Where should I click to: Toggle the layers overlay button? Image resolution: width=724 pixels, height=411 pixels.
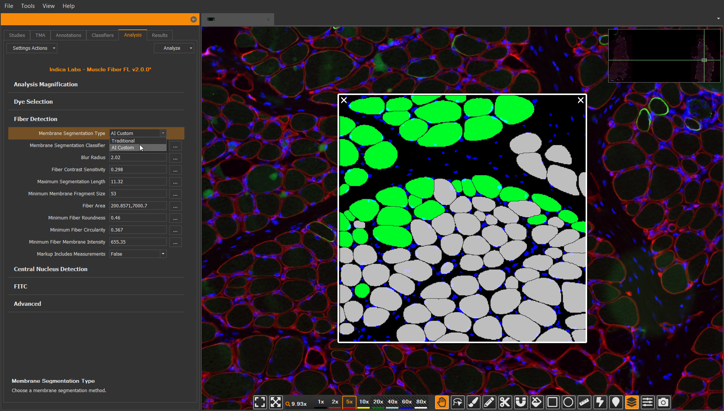tap(632, 402)
